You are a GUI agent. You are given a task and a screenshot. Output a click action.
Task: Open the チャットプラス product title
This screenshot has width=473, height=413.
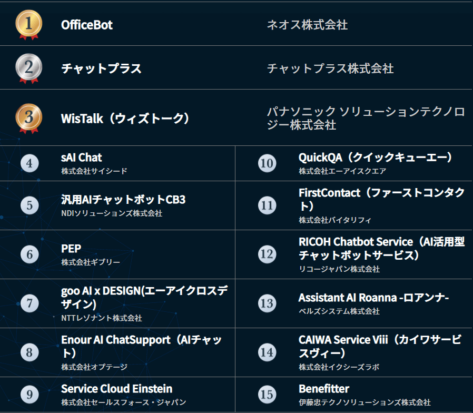coord(101,68)
